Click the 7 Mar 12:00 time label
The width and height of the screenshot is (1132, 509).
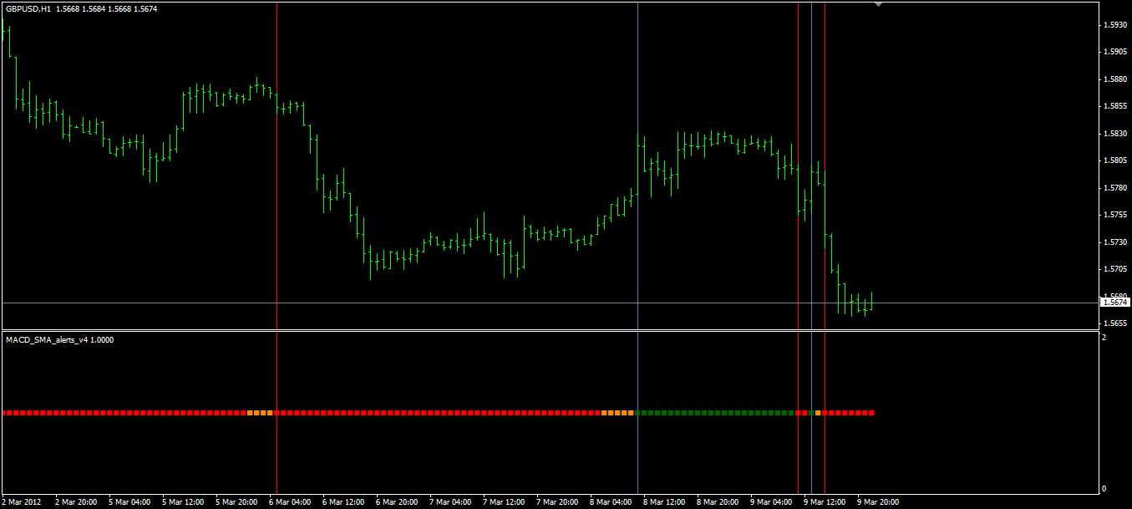(x=504, y=502)
